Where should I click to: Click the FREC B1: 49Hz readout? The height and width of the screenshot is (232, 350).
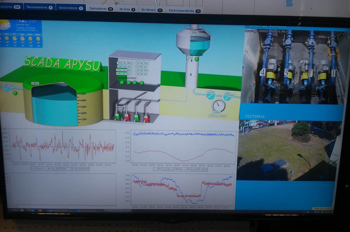pyautogui.click(x=124, y=63)
